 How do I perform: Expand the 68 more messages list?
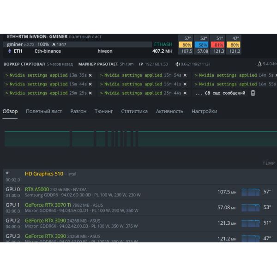(x=220, y=93)
